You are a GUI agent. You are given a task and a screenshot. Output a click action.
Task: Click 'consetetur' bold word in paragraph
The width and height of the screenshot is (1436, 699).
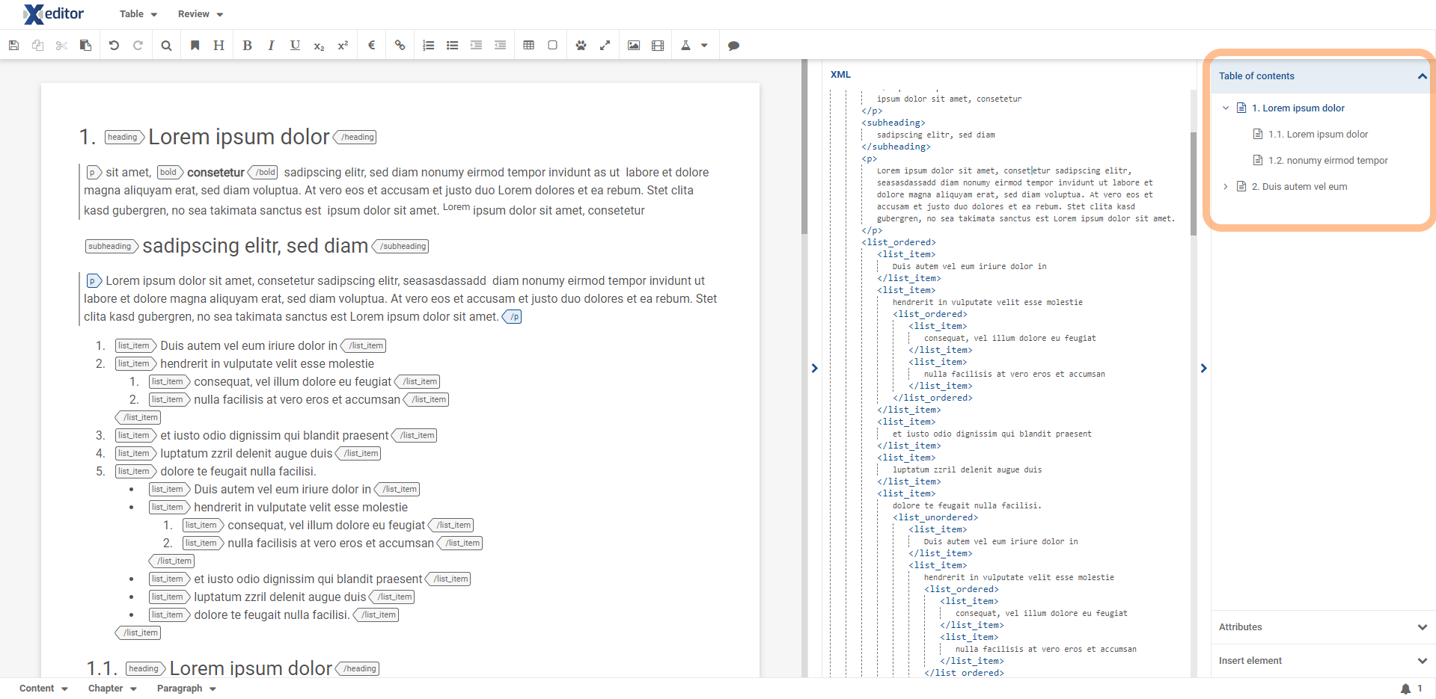point(216,173)
